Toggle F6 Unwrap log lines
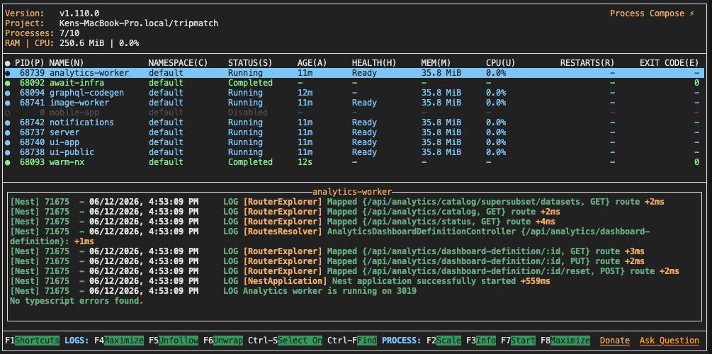This screenshot has height=354, width=712. click(x=222, y=341)
